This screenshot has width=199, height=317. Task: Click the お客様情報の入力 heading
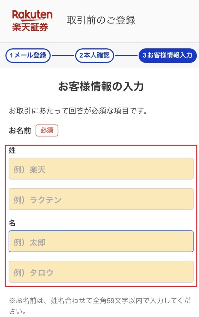click(x=101, y=87)
